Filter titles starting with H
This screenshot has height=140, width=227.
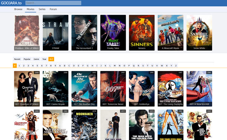[x=92, y=66]
